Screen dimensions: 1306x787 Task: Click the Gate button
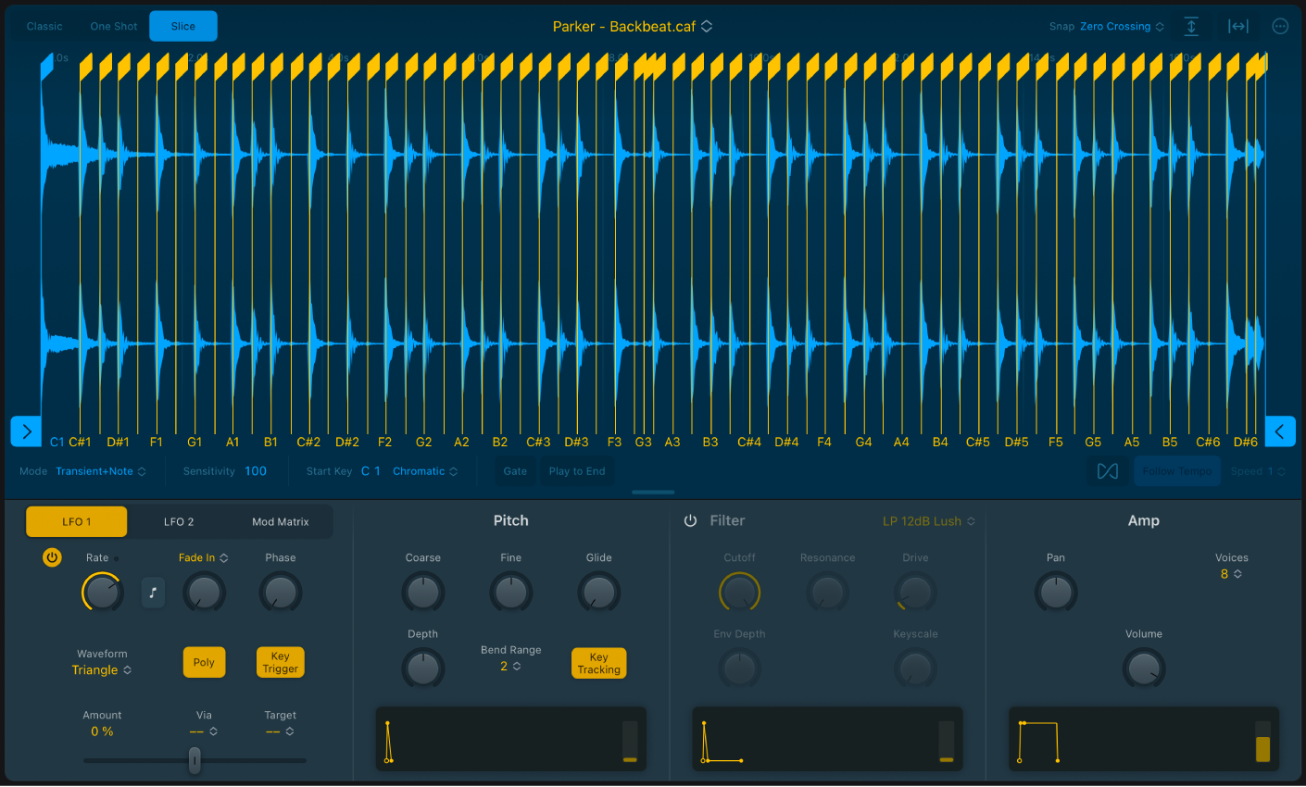click(515, 471)
